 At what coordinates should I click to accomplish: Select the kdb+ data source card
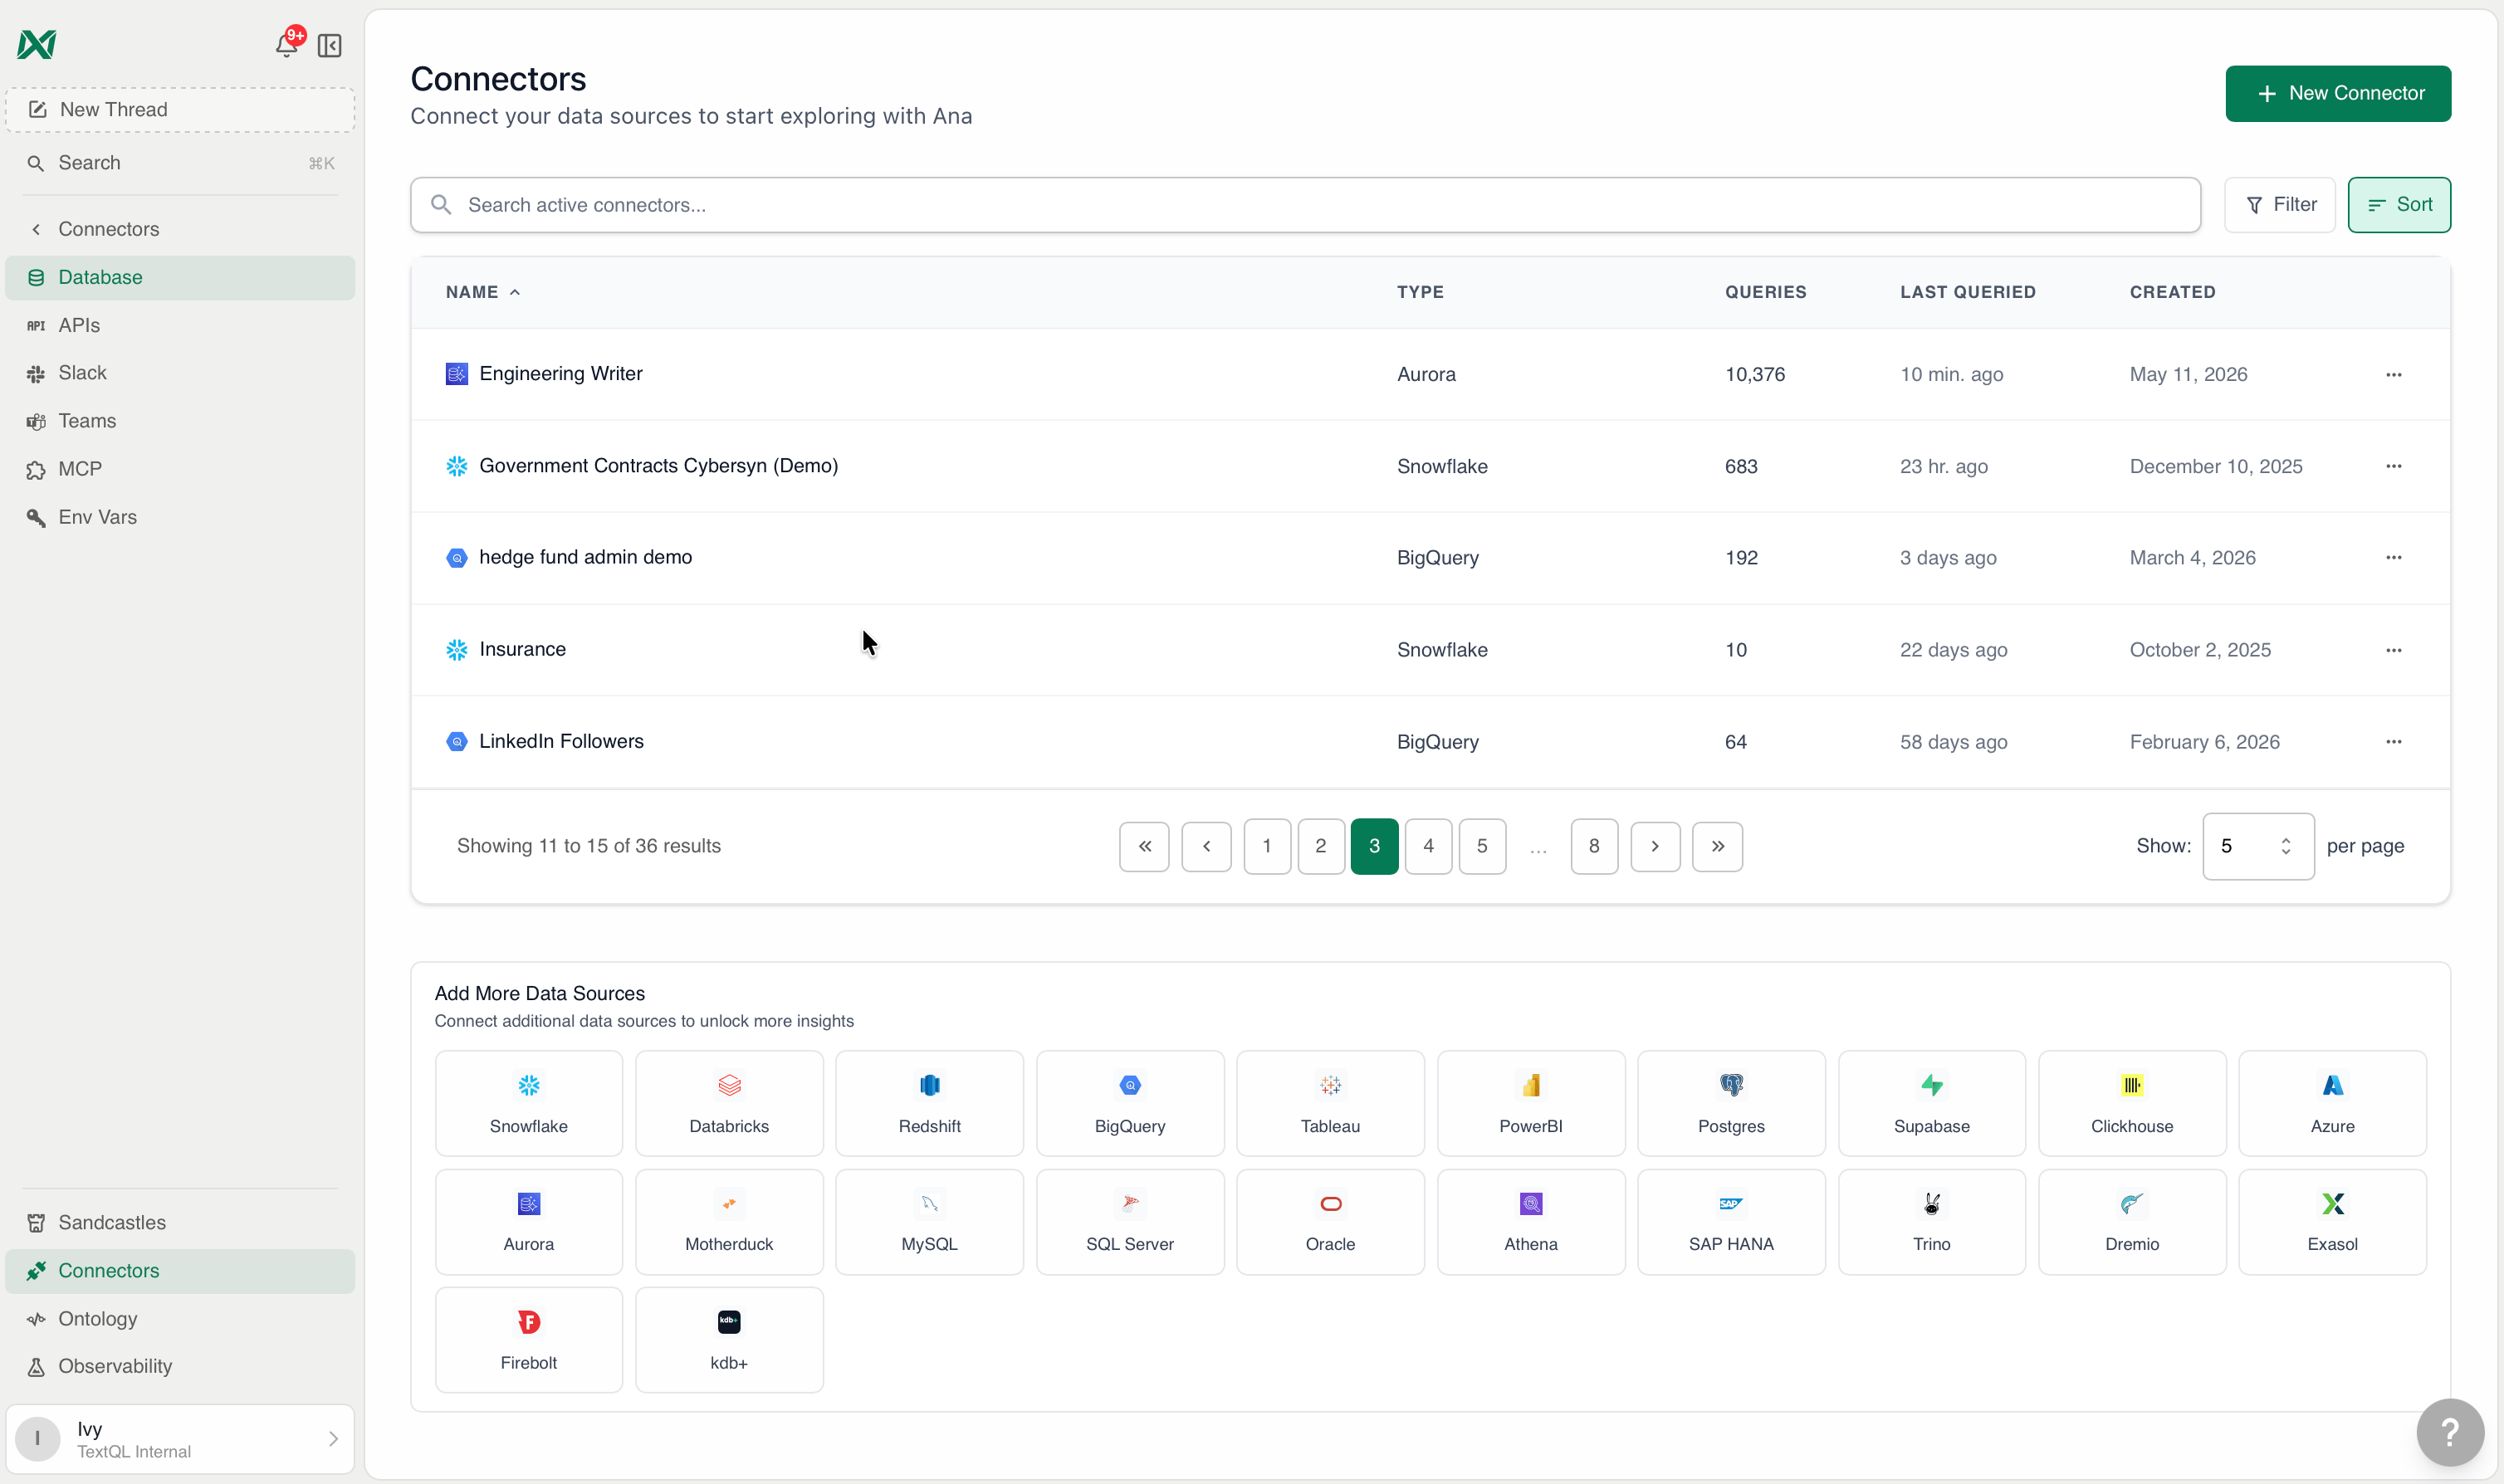pos(729,1339)
